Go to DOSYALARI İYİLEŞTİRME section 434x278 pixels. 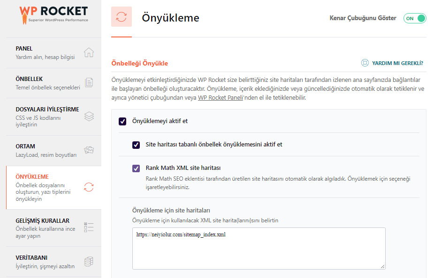pyautogui.click(x=53, y=117)
